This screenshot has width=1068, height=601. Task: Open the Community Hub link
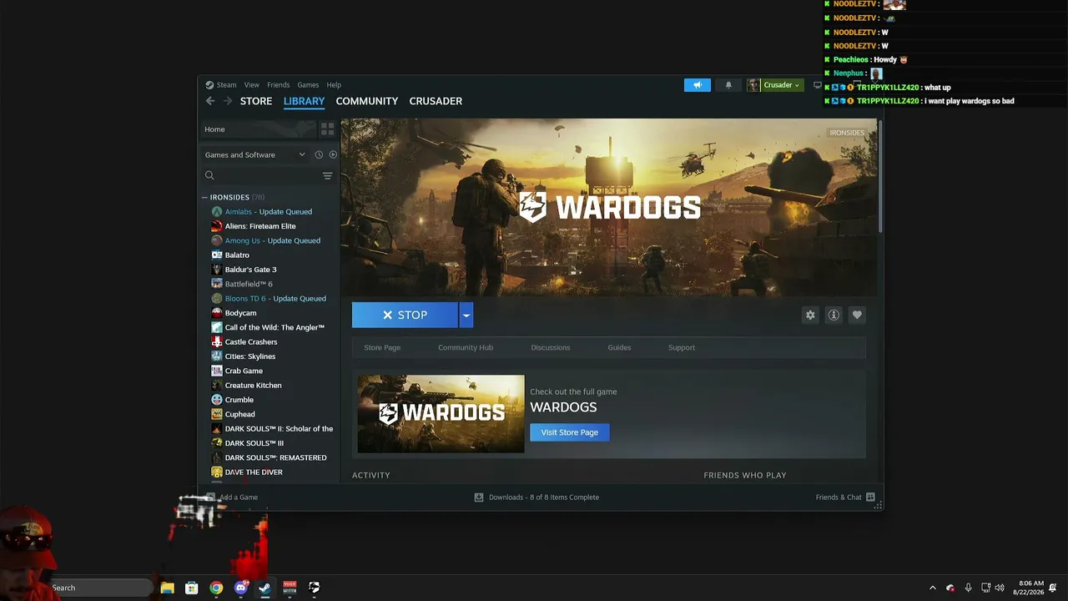point(466,347)
